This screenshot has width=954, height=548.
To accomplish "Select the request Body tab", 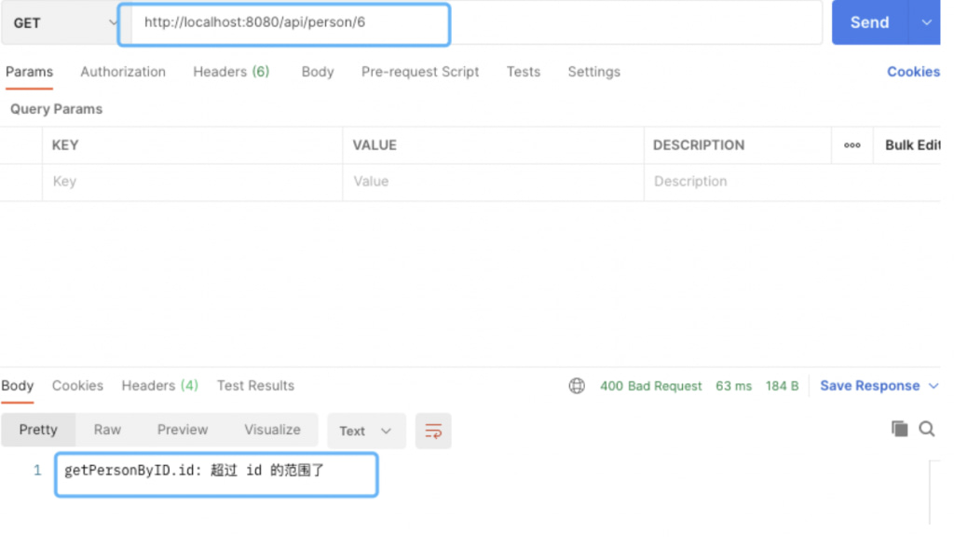I will [318, 72].
